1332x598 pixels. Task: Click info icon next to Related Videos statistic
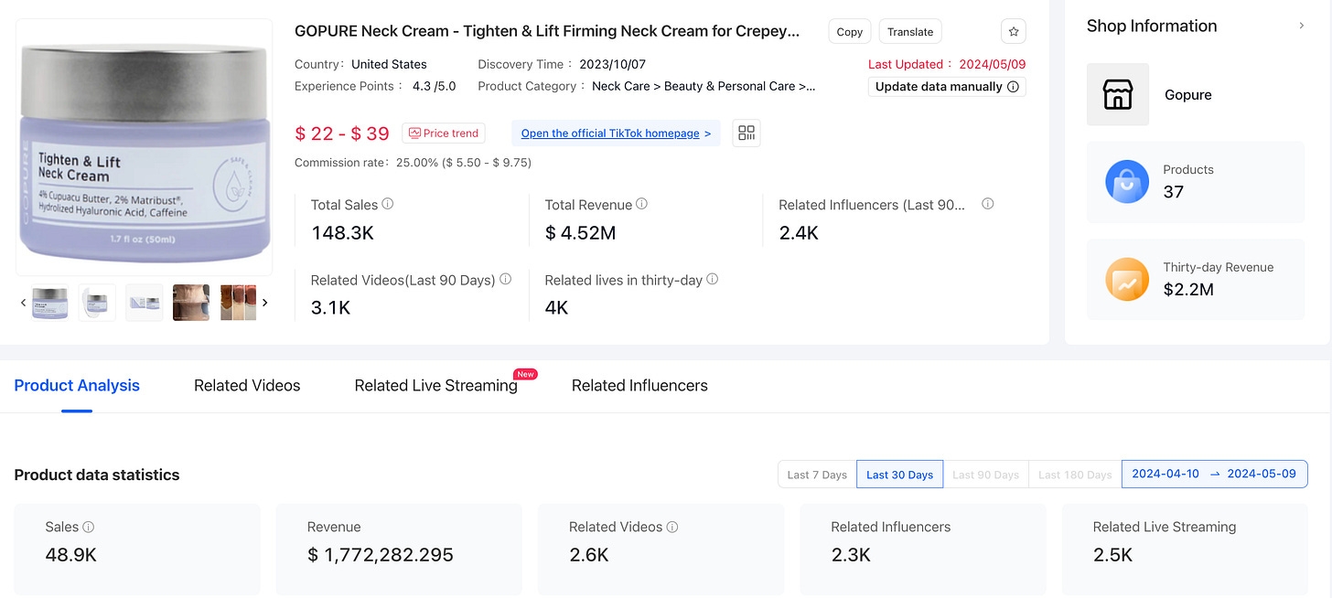[x=672, y=527]
